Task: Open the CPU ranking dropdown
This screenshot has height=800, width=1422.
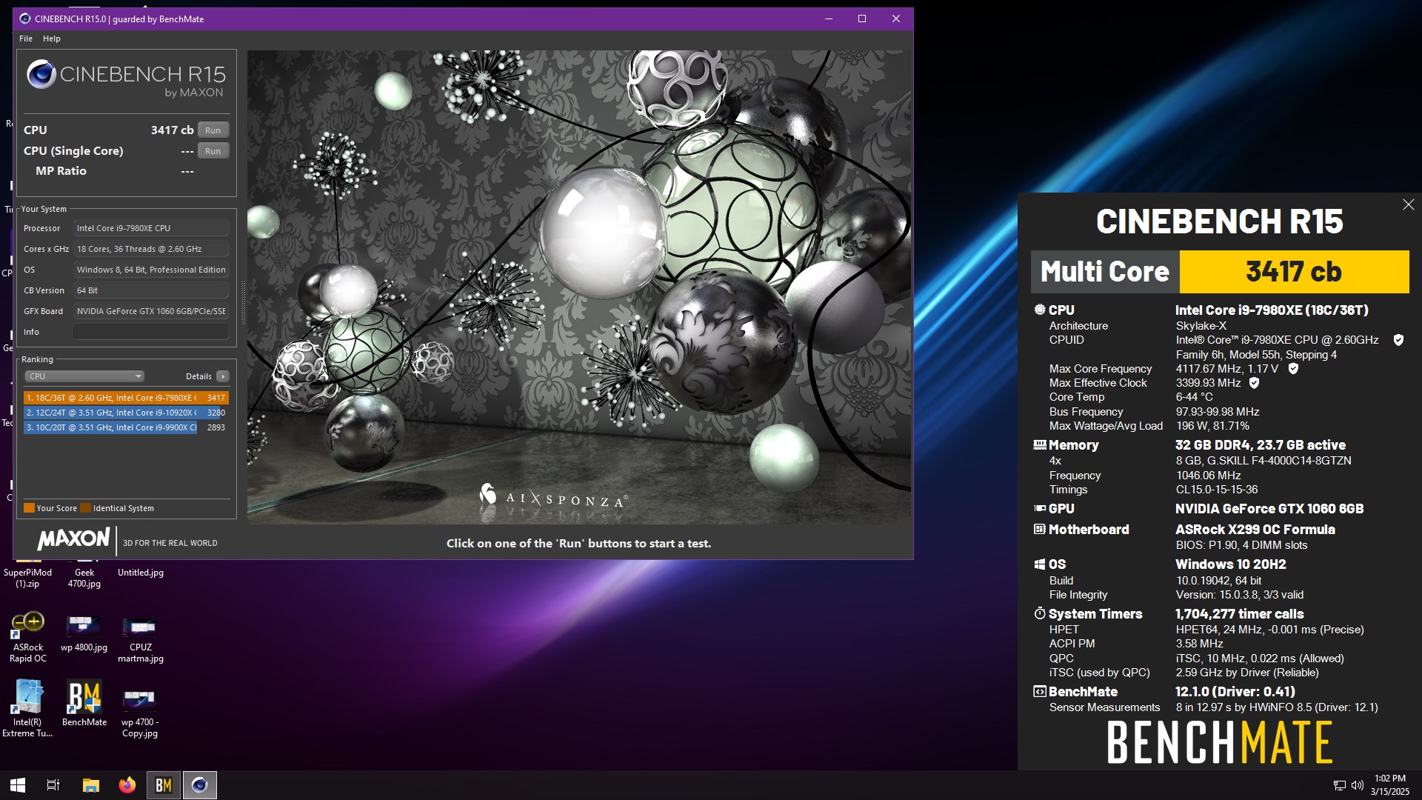Action: (84, 376)
